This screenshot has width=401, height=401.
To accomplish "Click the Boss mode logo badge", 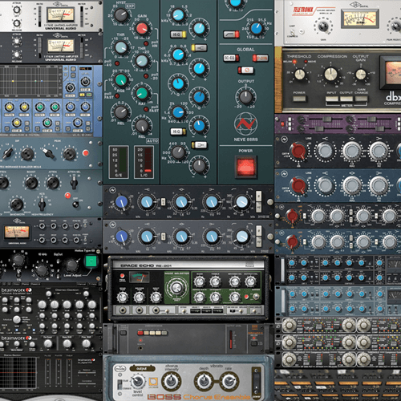I will [x=119, y=369].
